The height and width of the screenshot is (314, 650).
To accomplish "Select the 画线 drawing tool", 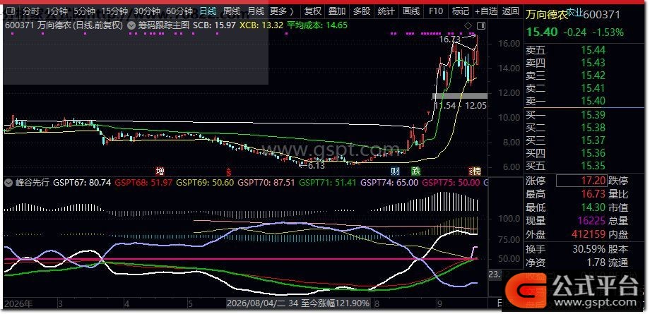I will click(411, 11).
